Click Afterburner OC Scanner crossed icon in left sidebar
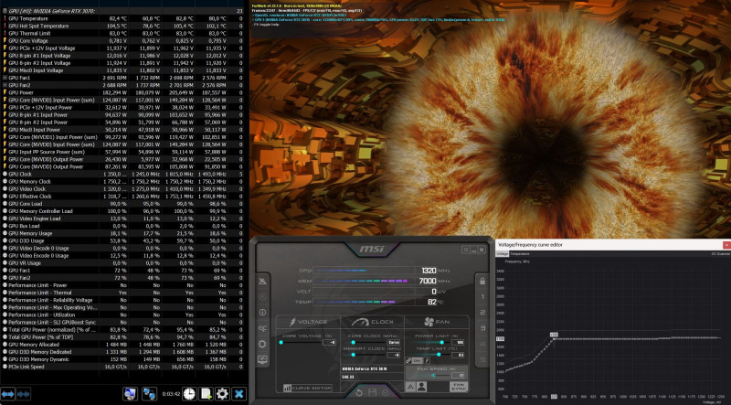This screenshot has width=731, height=405. point(262,282)
